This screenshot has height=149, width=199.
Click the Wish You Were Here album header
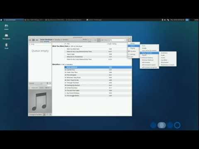(67, 46)
